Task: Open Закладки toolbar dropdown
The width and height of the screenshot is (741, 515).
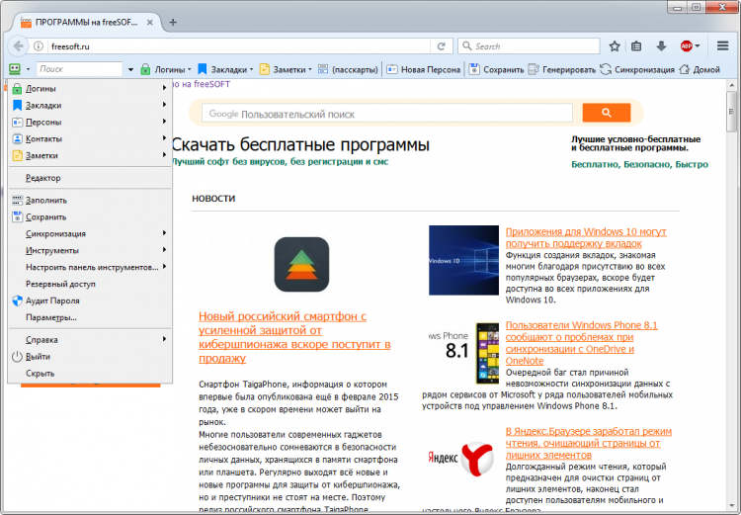Action: (x=225, y=69)
